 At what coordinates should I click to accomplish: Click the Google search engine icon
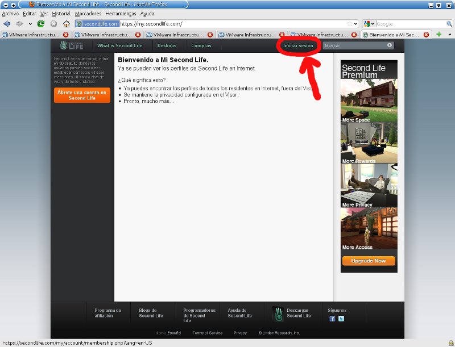point(367,24)
